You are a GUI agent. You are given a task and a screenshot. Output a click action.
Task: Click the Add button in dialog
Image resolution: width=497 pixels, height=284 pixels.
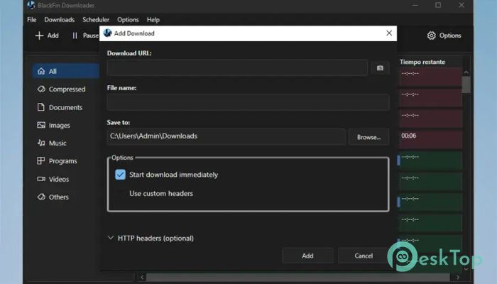tap(307, 256)
